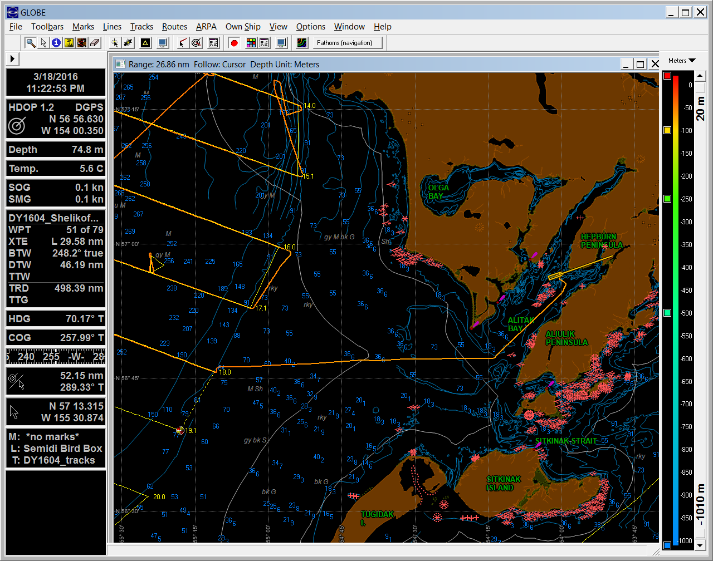The image size is (713, 561).
Task: Toggle the red swatch on depth scale
Action: click(667, 76)
